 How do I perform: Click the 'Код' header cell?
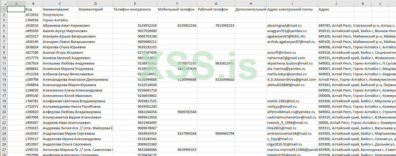click(x=33, y=9)
